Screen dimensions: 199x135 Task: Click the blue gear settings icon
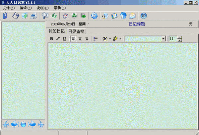coord(94,16)
